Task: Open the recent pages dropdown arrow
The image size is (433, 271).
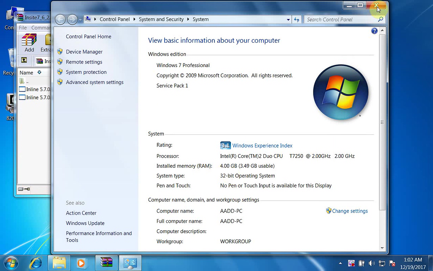Action: coord(80,19)
